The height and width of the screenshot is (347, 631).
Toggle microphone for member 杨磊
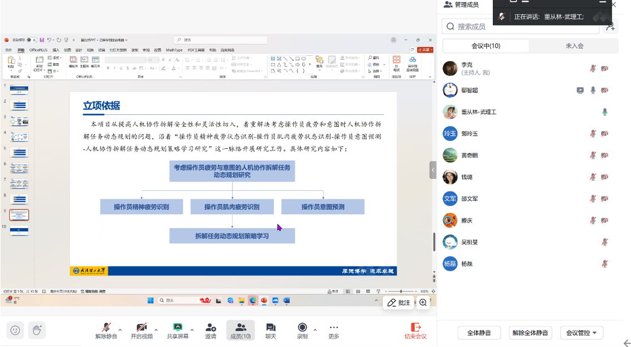(604, 264)
